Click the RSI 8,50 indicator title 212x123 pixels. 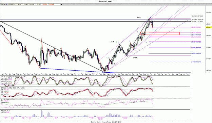[8, 99]
